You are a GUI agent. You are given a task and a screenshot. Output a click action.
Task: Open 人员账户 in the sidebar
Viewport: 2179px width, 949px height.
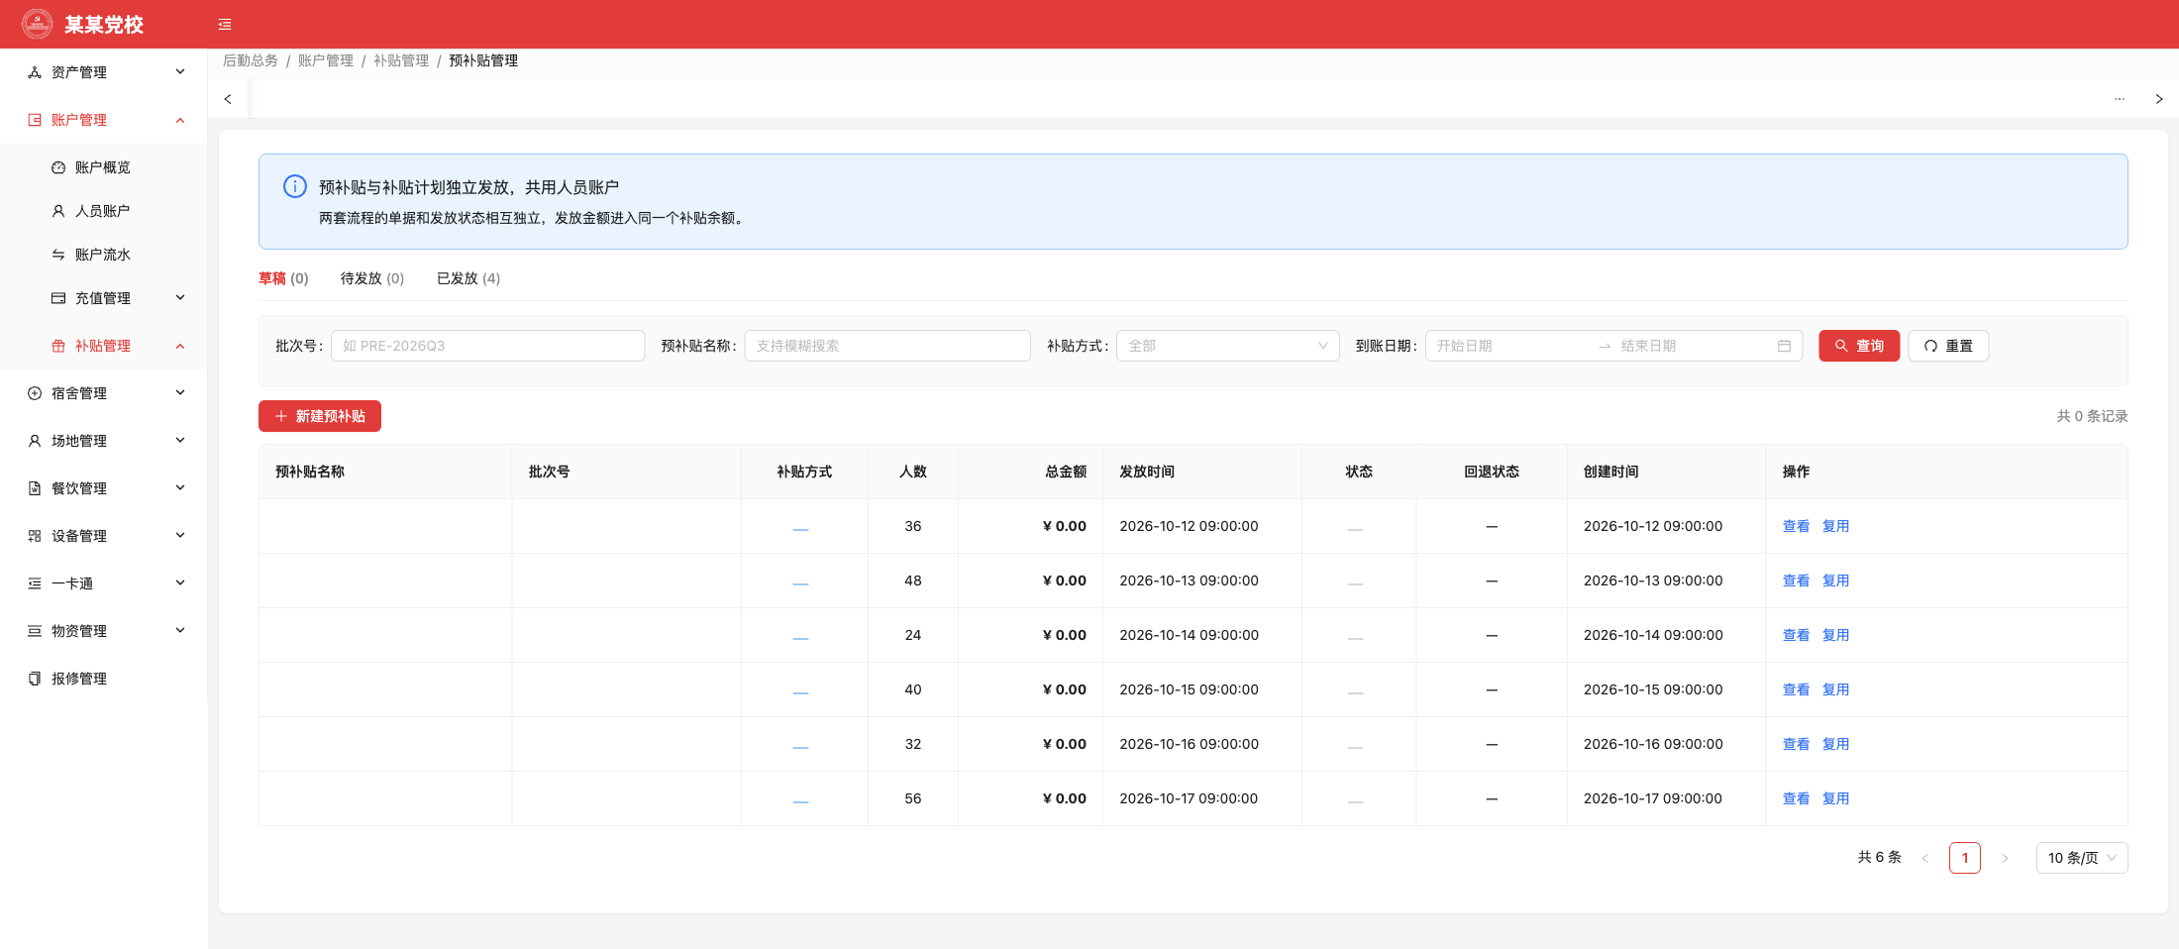coord(103,211)
